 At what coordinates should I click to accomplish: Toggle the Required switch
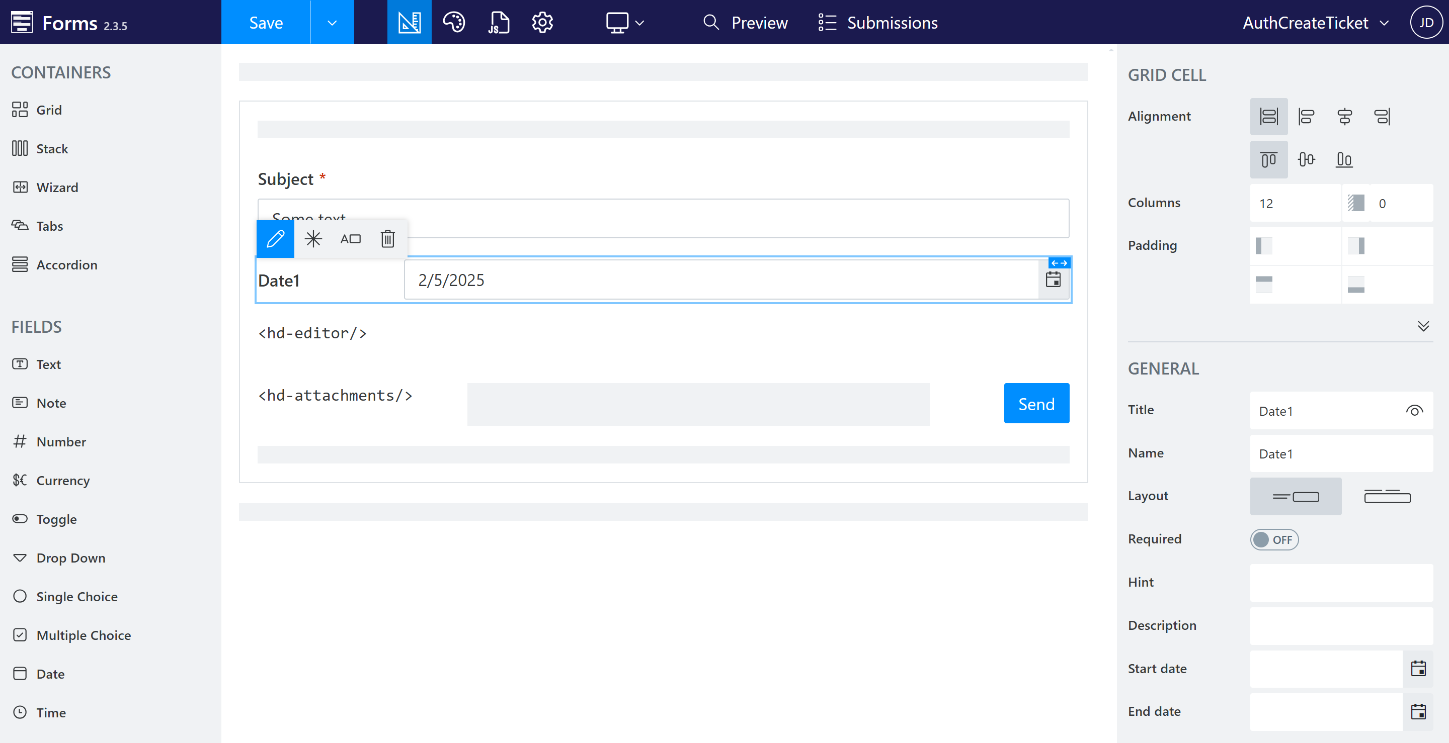(1274, 539)
